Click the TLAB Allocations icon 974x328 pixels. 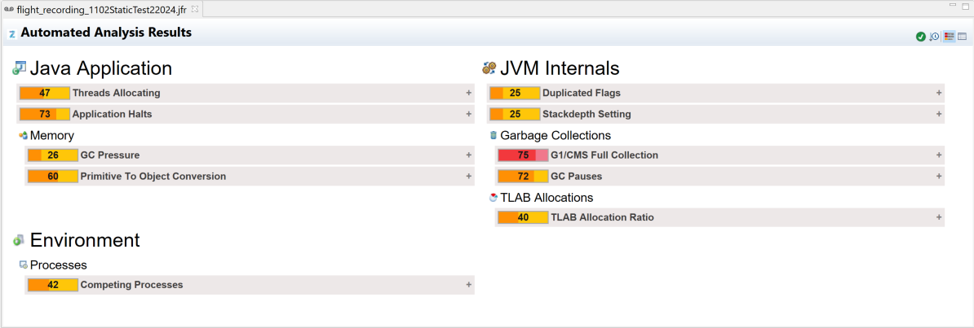tap(494, 198)
